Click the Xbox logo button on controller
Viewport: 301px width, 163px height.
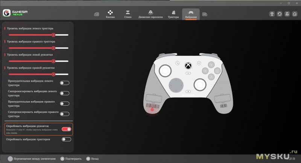pos(188,66)
